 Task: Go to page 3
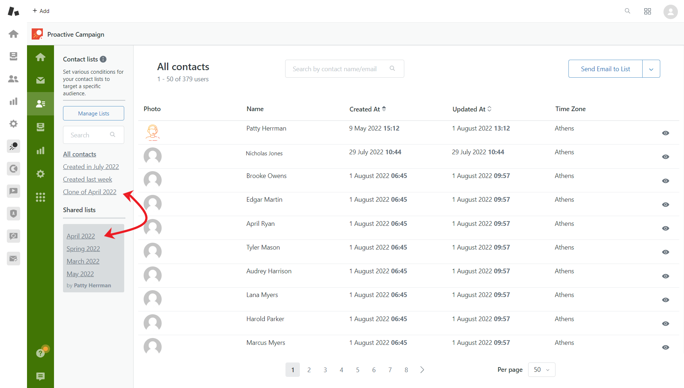[x=325, y=370]
